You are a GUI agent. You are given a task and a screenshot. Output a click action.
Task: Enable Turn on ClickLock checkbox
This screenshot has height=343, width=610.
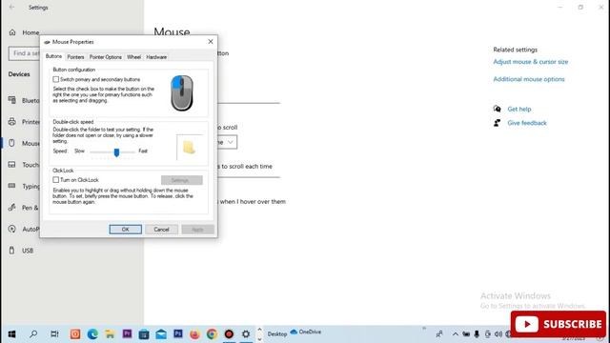[x=55, y=180]
